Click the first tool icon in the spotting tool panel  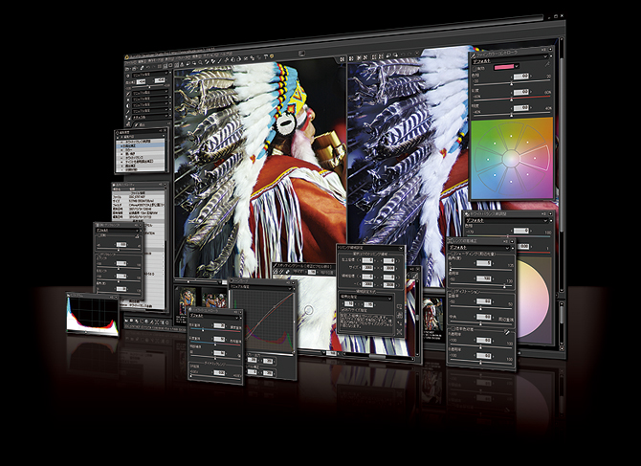[276, 272]
